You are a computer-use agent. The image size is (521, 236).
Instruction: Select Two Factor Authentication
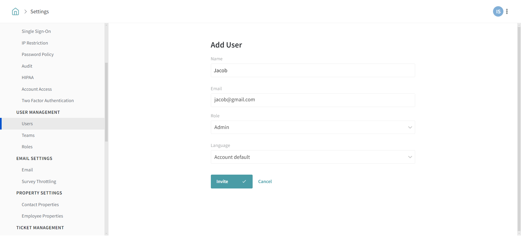(x=47, y=101)
